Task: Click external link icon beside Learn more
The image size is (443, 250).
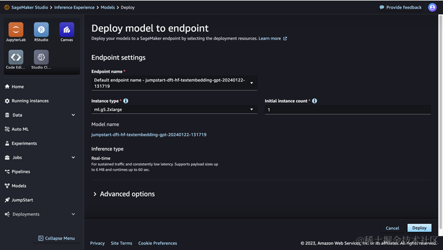Action: click(285, 38)
